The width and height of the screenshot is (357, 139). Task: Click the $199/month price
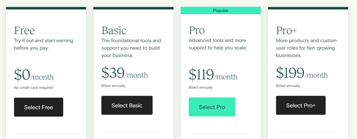coord(302,73)
